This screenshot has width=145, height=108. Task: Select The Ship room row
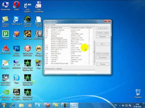pyautogui.click(x=69, y=55)
